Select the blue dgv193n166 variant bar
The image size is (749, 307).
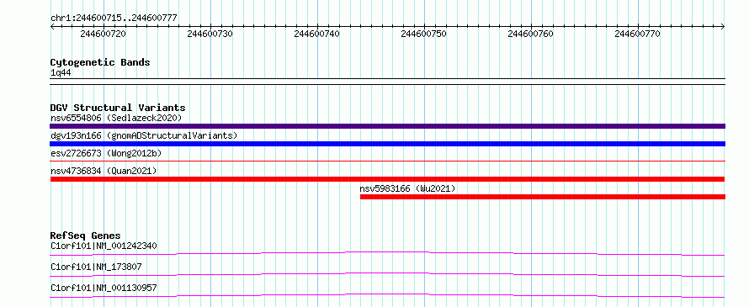click(387, 144)
